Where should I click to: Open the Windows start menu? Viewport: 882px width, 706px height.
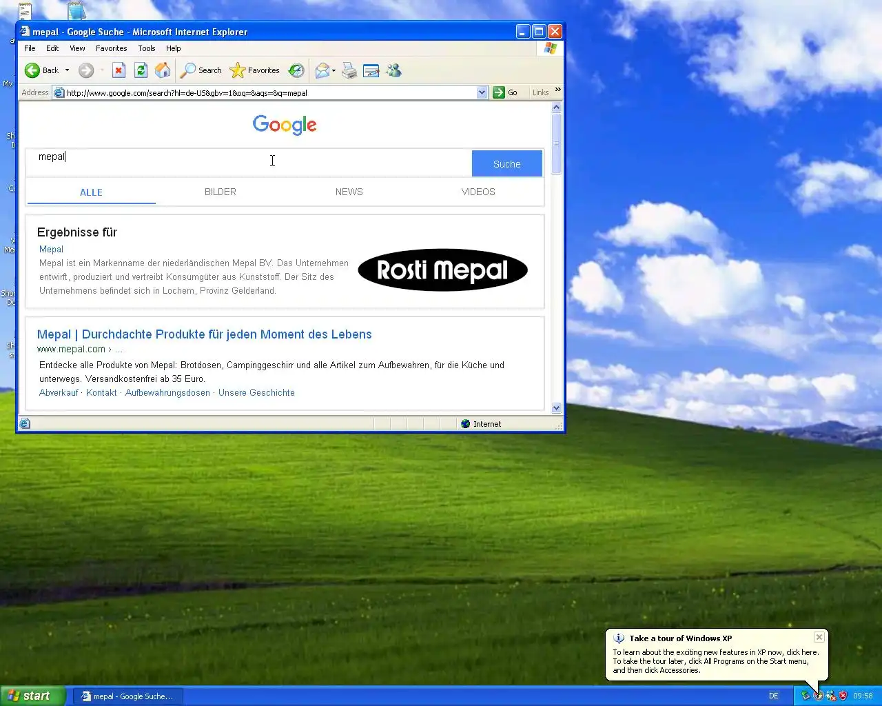pos(33,696)
